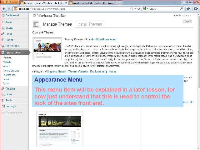
Task: Open Google search engine dropdown arrow
Action: [147, 9]
